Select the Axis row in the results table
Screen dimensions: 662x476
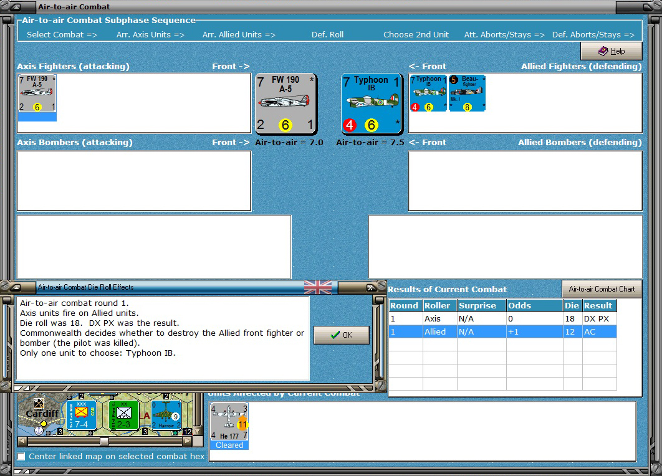tap(502, 318)
